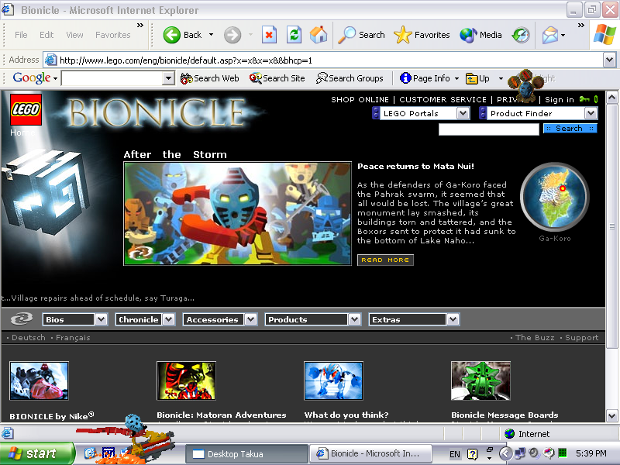Viewport: 620px width, 465px height.
Task: Open the Search magnifier toolbar button
Action: tap(361, 35)
